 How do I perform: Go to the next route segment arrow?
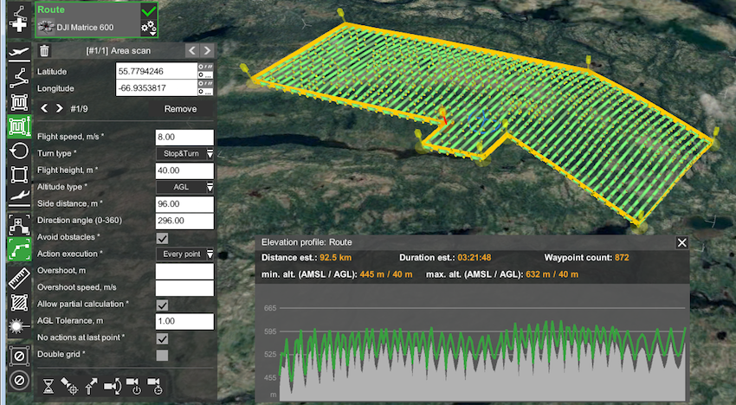point(207,51)
